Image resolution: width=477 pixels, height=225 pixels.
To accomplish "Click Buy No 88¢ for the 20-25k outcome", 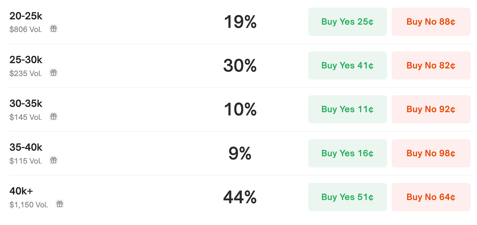I will 431,22.
